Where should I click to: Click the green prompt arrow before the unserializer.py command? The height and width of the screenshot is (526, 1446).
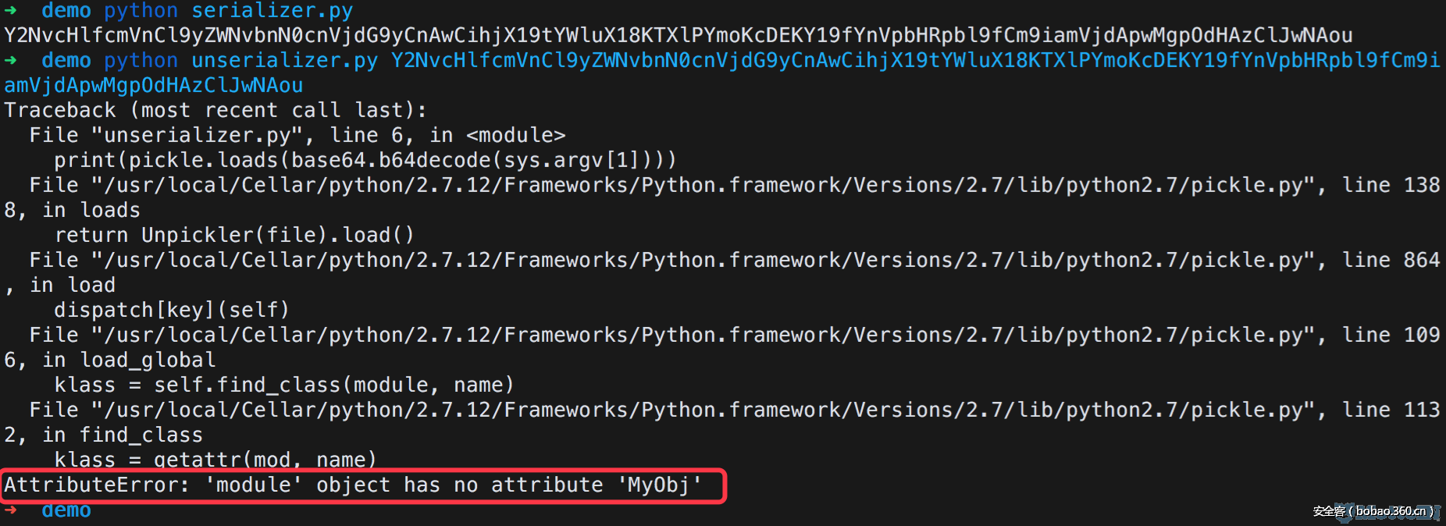click(x=10, y=60)
